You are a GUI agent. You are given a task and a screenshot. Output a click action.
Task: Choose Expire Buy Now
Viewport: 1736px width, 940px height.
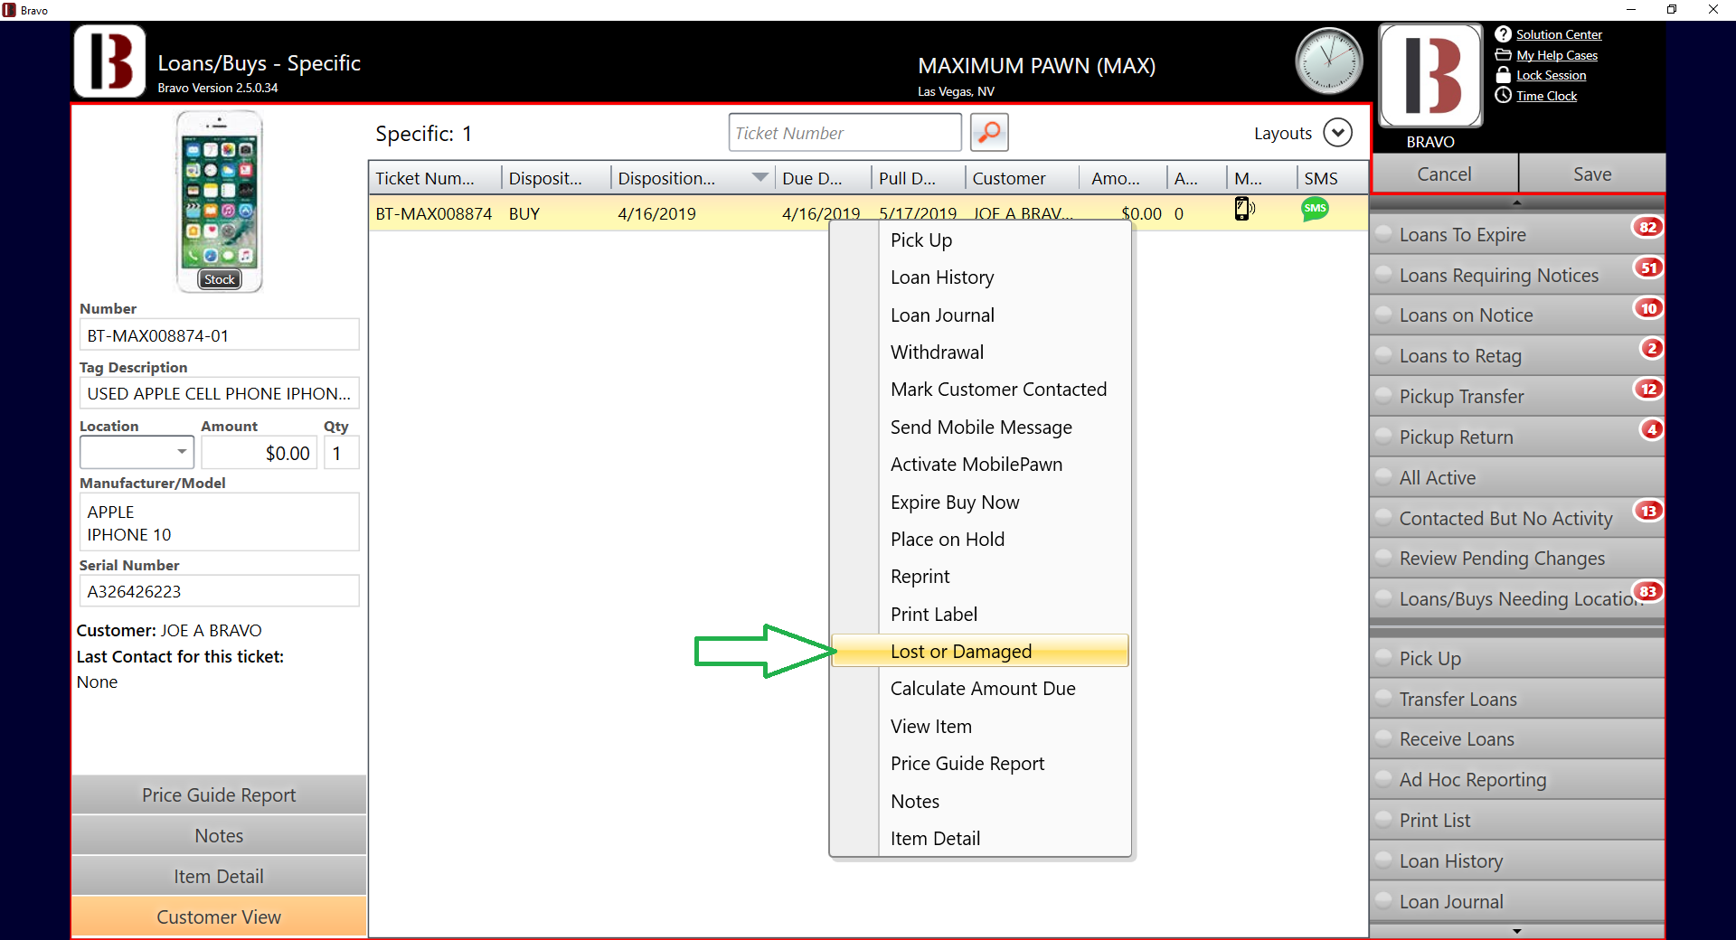pos(980,503)
